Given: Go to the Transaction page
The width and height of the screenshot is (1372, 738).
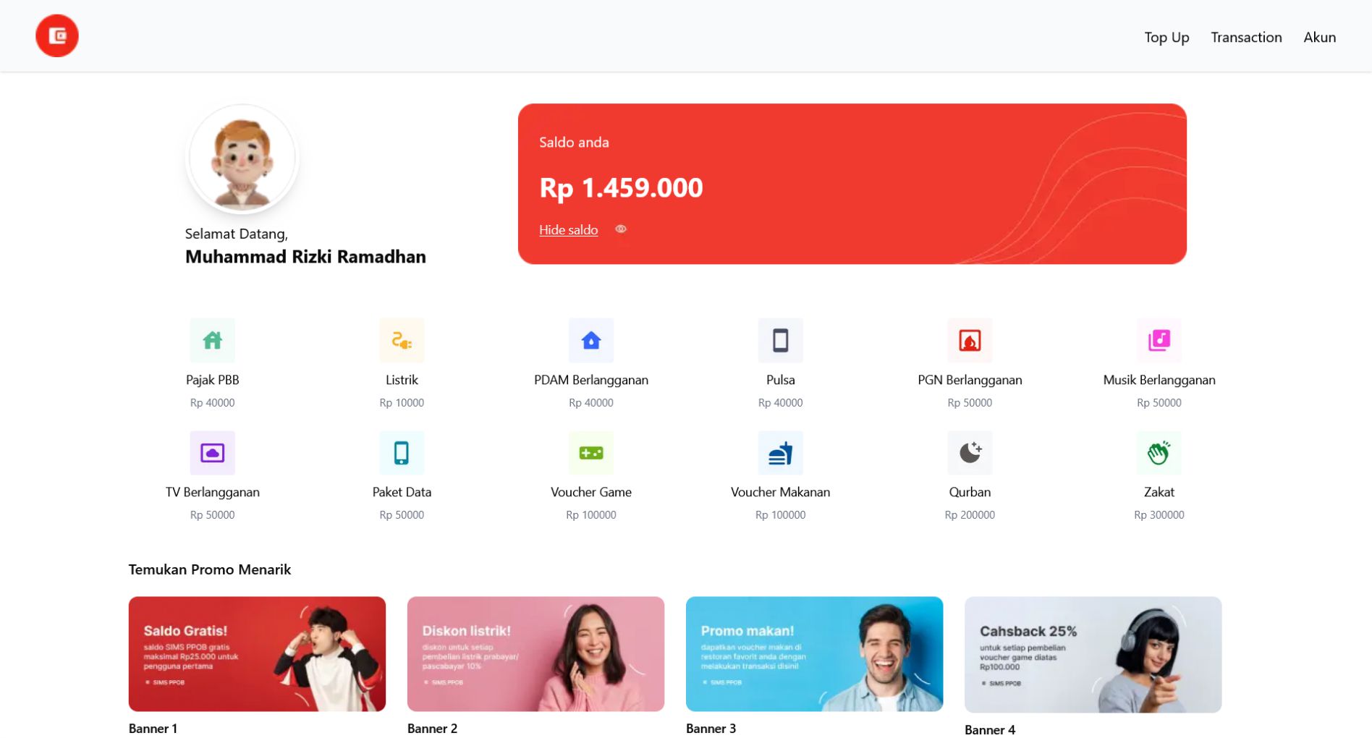Looking at the screenshot, I should (x=1246, y=37).
